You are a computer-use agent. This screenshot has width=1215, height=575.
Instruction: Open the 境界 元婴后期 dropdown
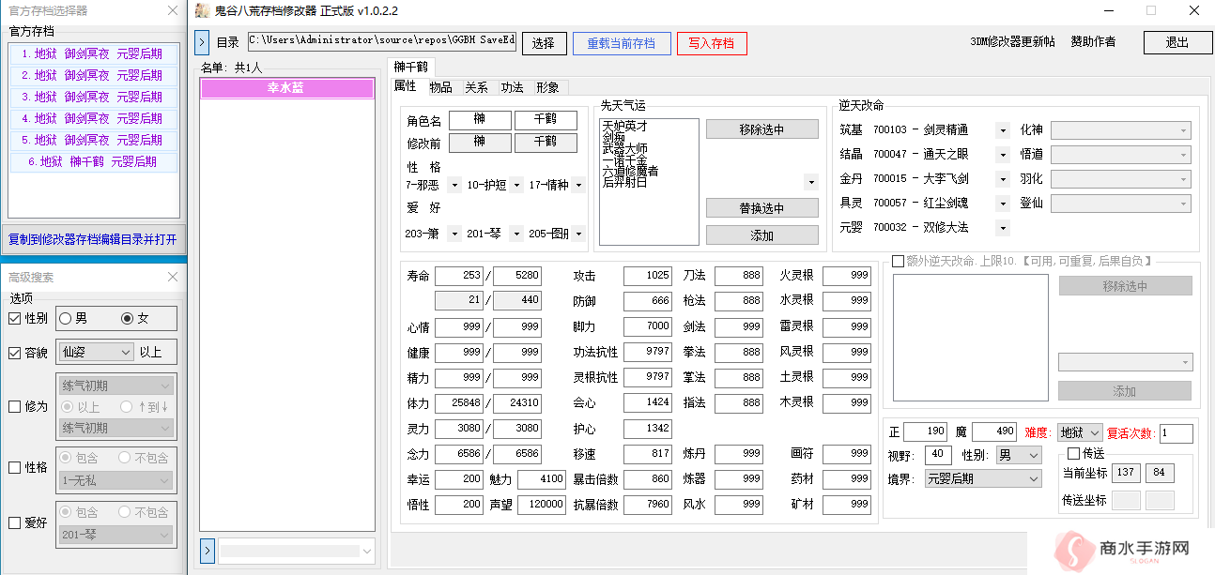coord(982,478)
